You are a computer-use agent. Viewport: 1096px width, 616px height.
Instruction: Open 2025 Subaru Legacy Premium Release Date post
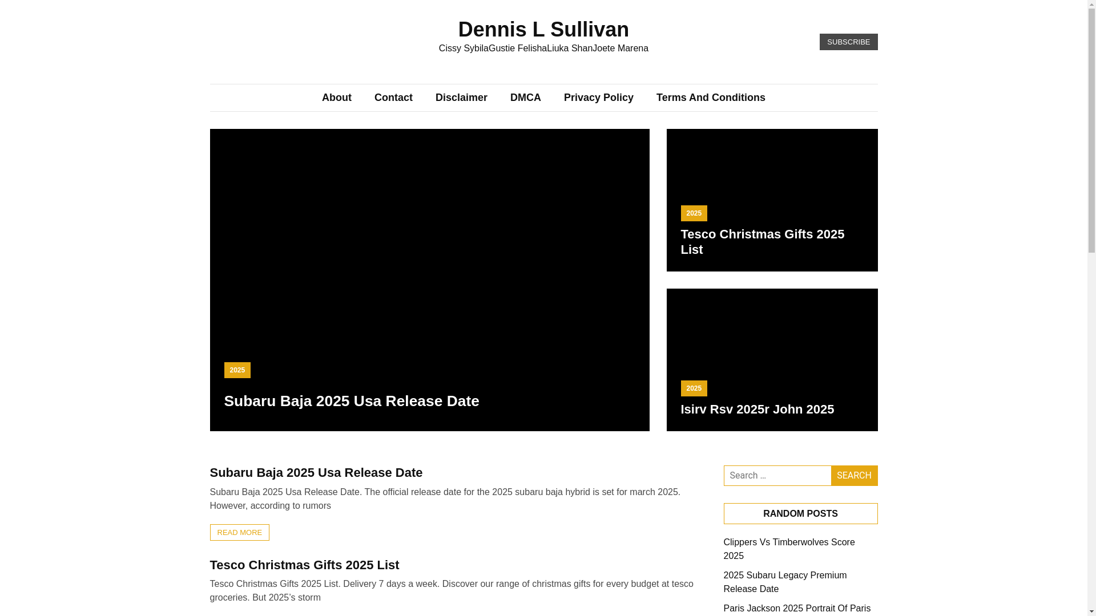click(x=785, y=582)
